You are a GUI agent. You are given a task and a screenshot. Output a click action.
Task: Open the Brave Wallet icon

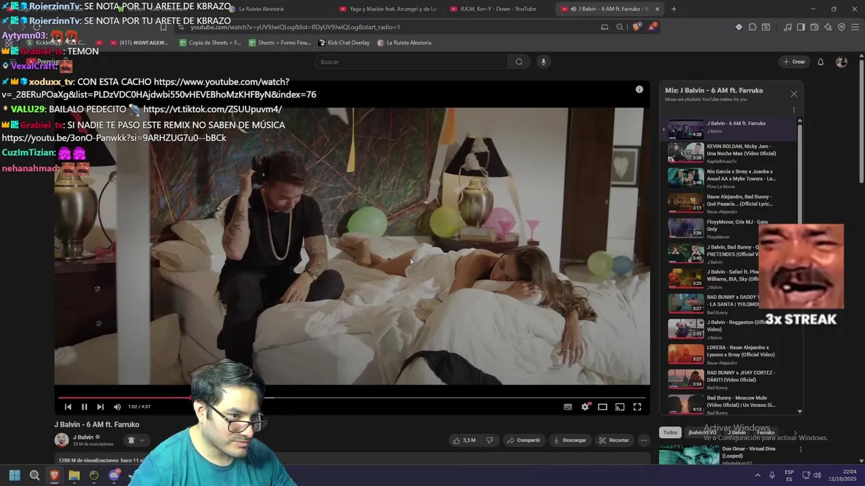coord(814,27)
